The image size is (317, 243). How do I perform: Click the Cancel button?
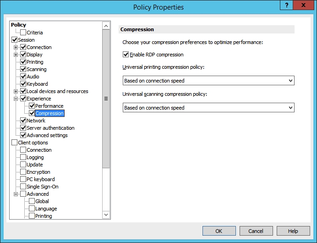point(256,231)
